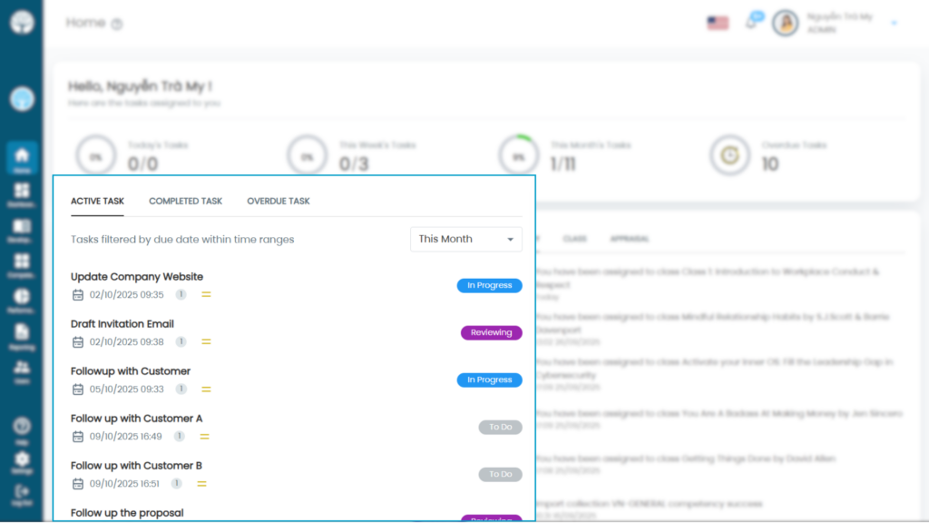Screen dimensions: 929x523
Task: Open the Reporting icon in the sidebar
Action: point(22,334)
